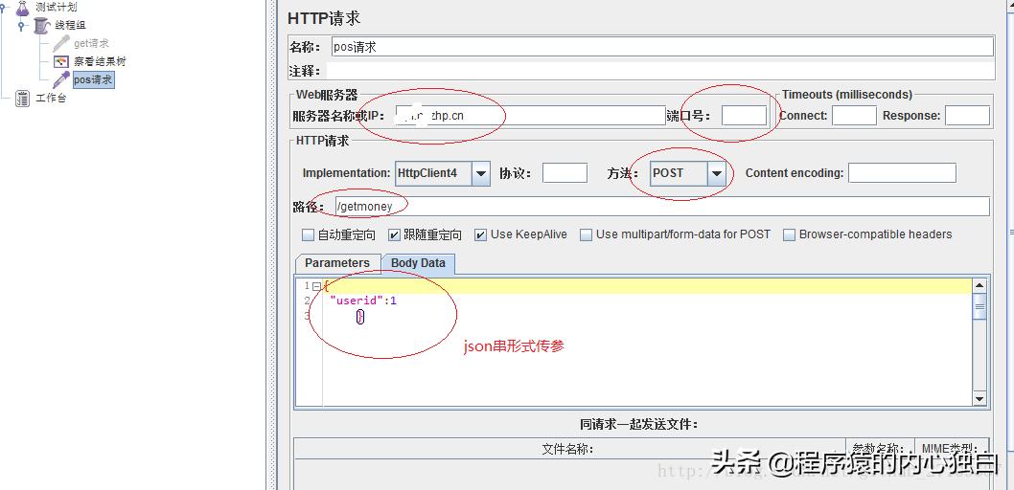This screenshot has height=490, width=1014.
Task: Select the pos请求 tree node
Action: [x=93, y=80]
